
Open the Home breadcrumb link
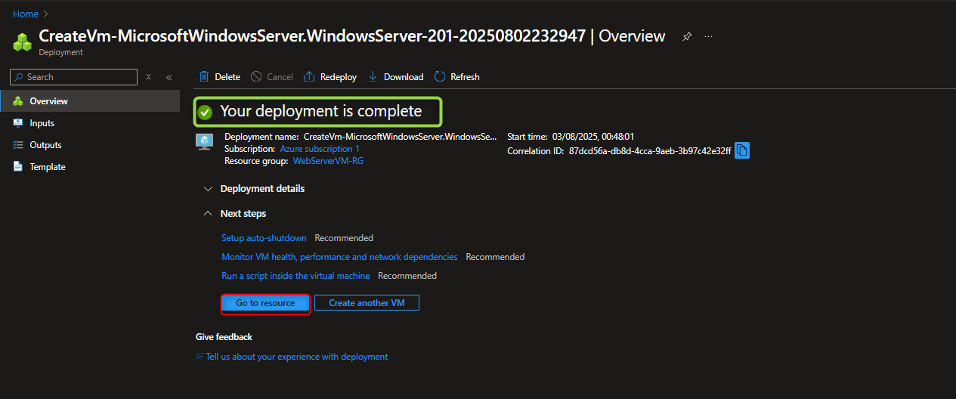[x=26, y=14]
